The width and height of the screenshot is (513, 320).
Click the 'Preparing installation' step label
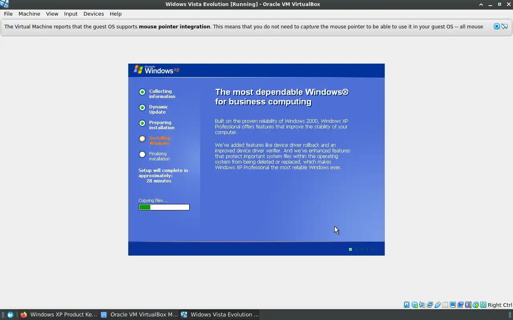tap(162, 125)
